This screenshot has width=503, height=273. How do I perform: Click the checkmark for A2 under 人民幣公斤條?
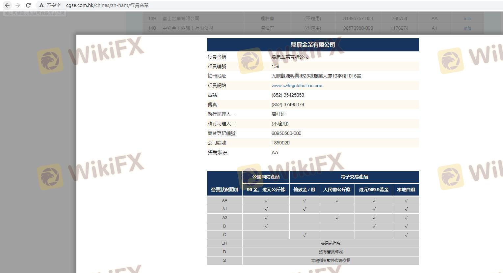(337, 218)
